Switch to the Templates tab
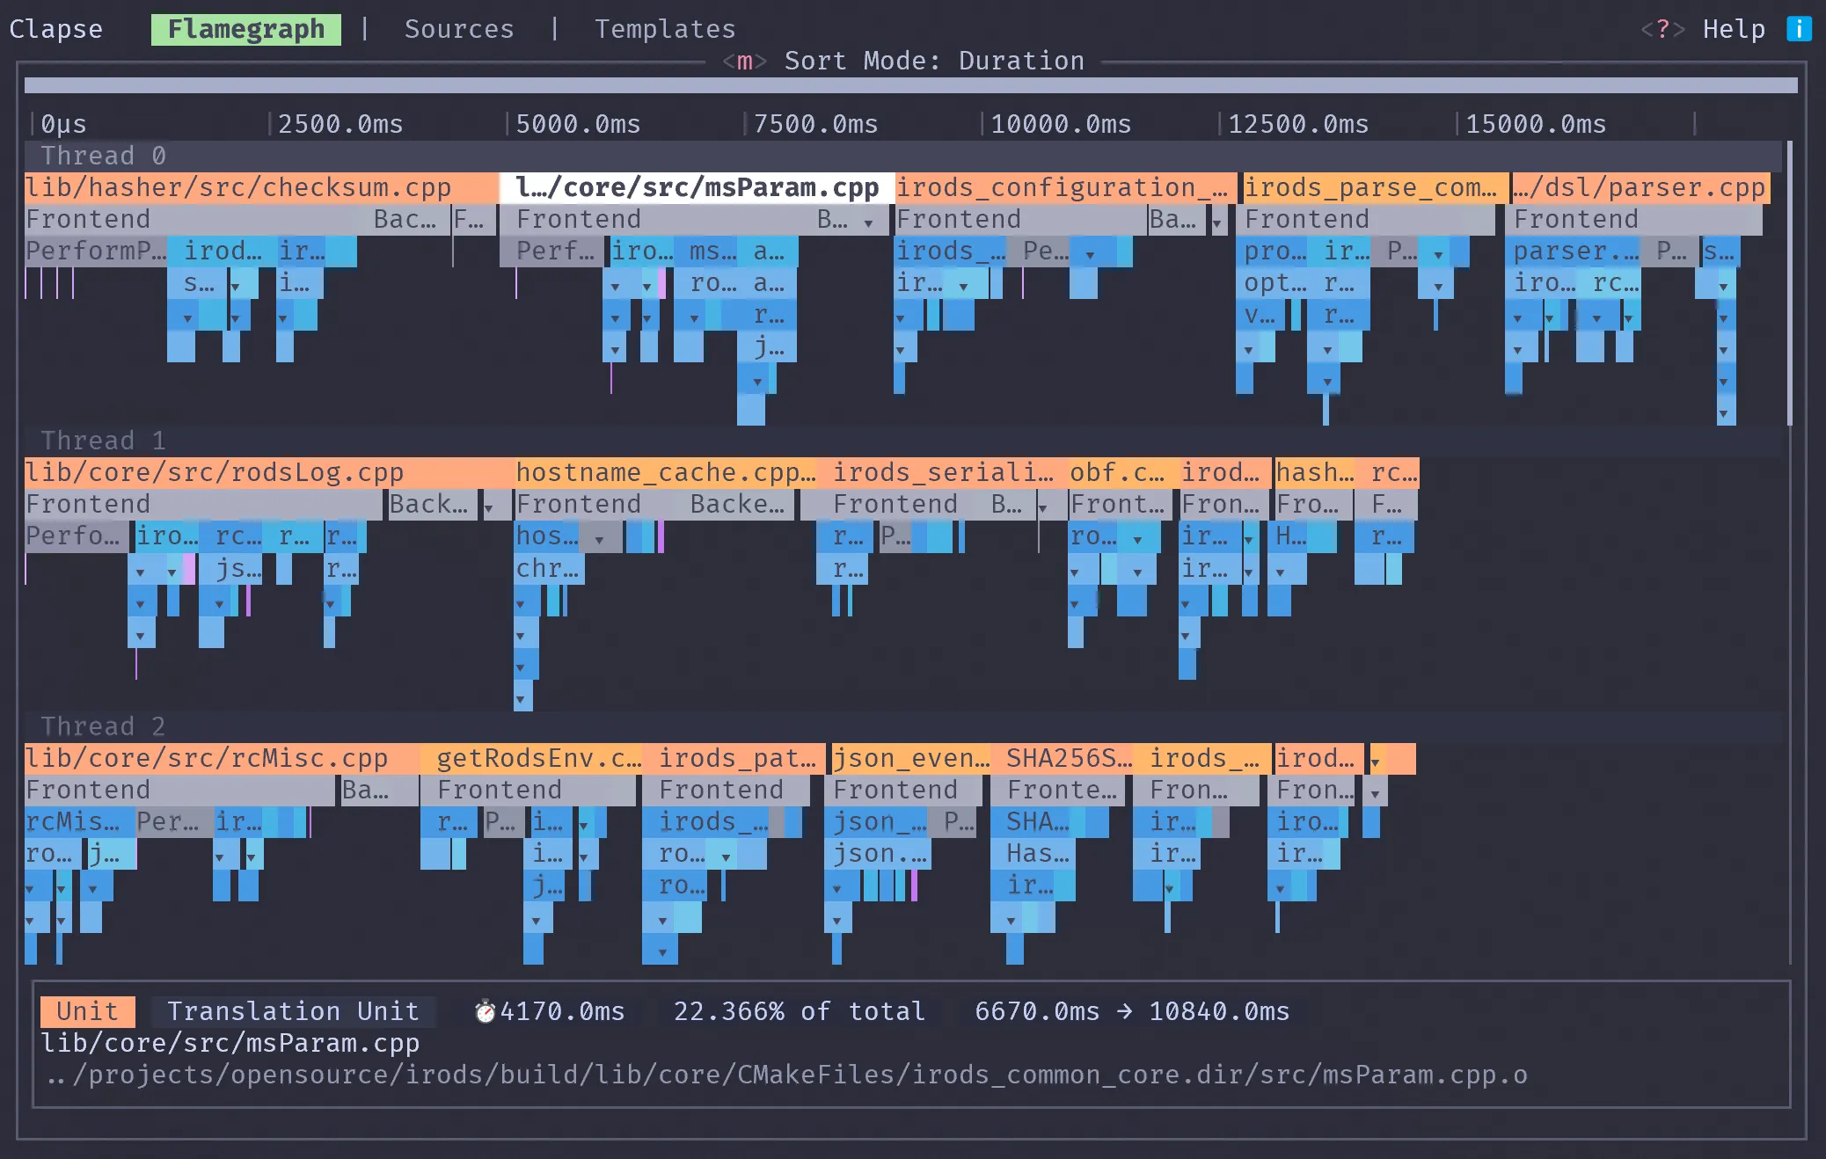Image resolution: width=1826 pixels, height=1159 pixels. [665, 29]
